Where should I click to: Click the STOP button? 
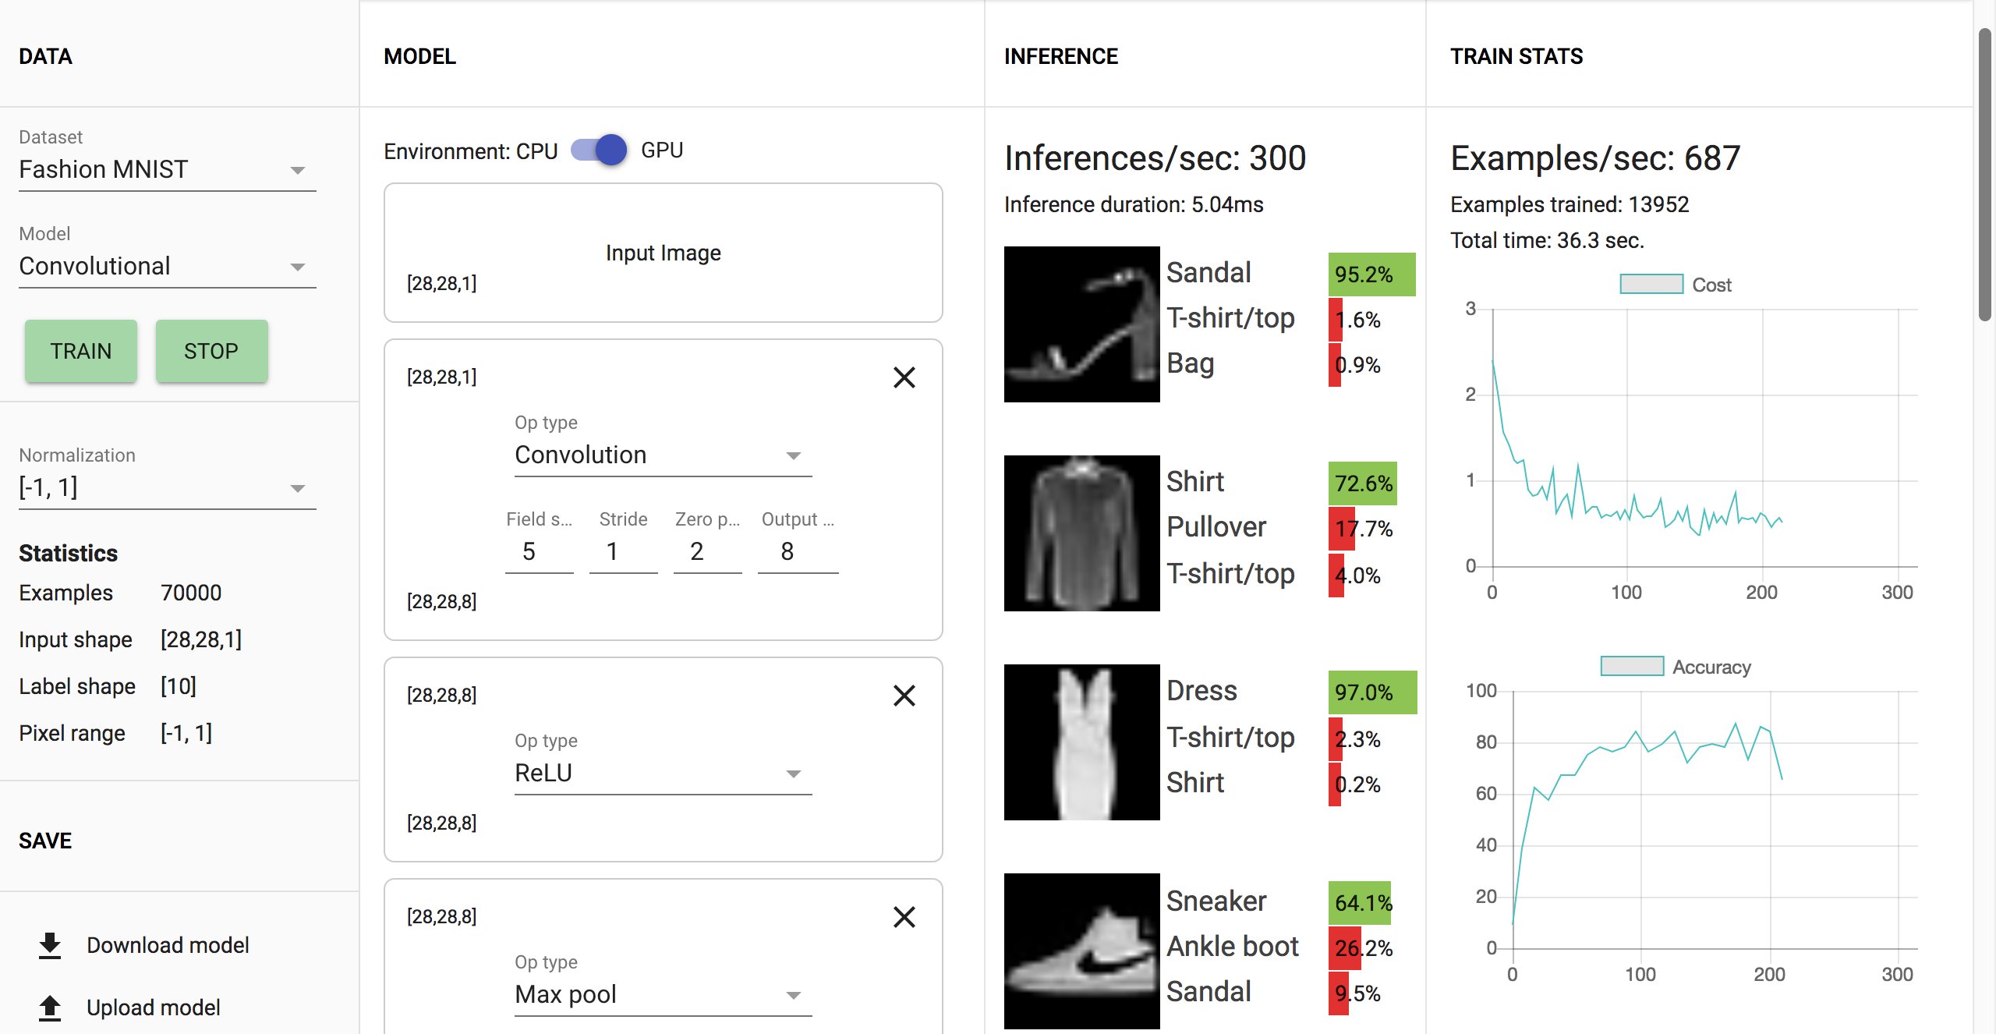(x=212, y=351)
